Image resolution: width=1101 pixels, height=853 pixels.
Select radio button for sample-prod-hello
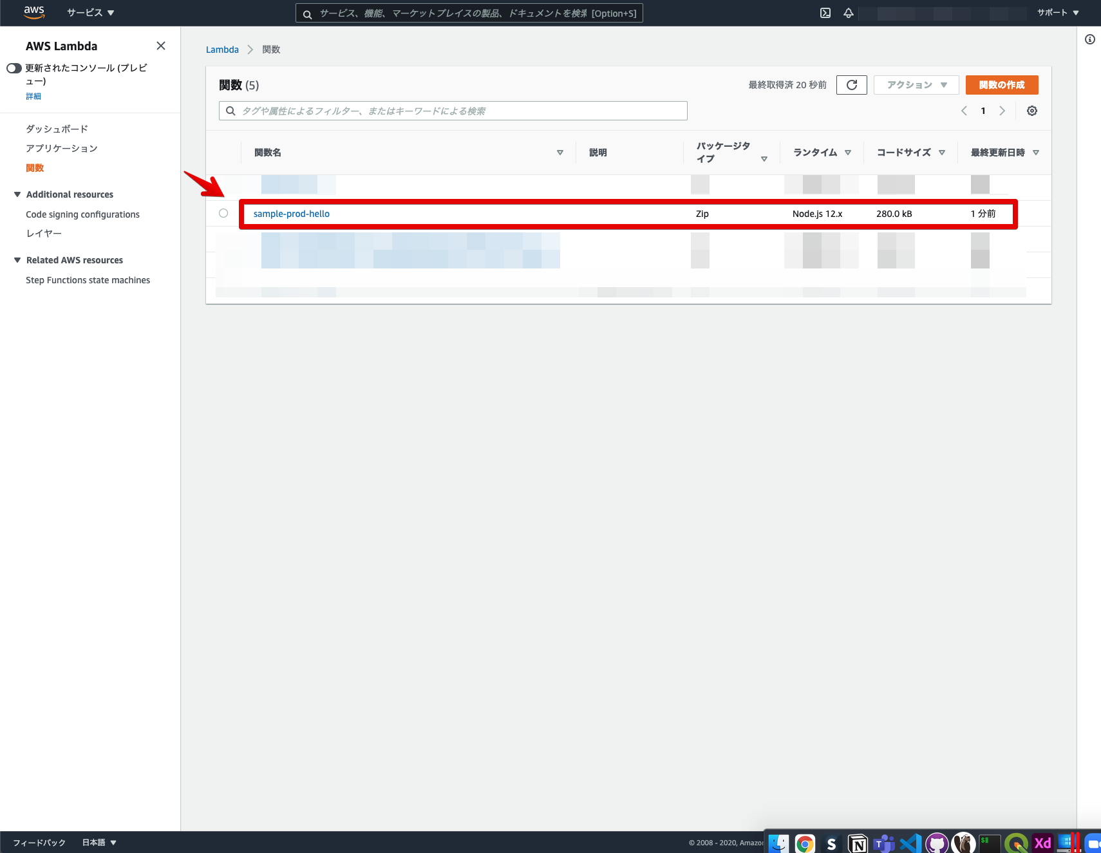[x=223, y=213]
